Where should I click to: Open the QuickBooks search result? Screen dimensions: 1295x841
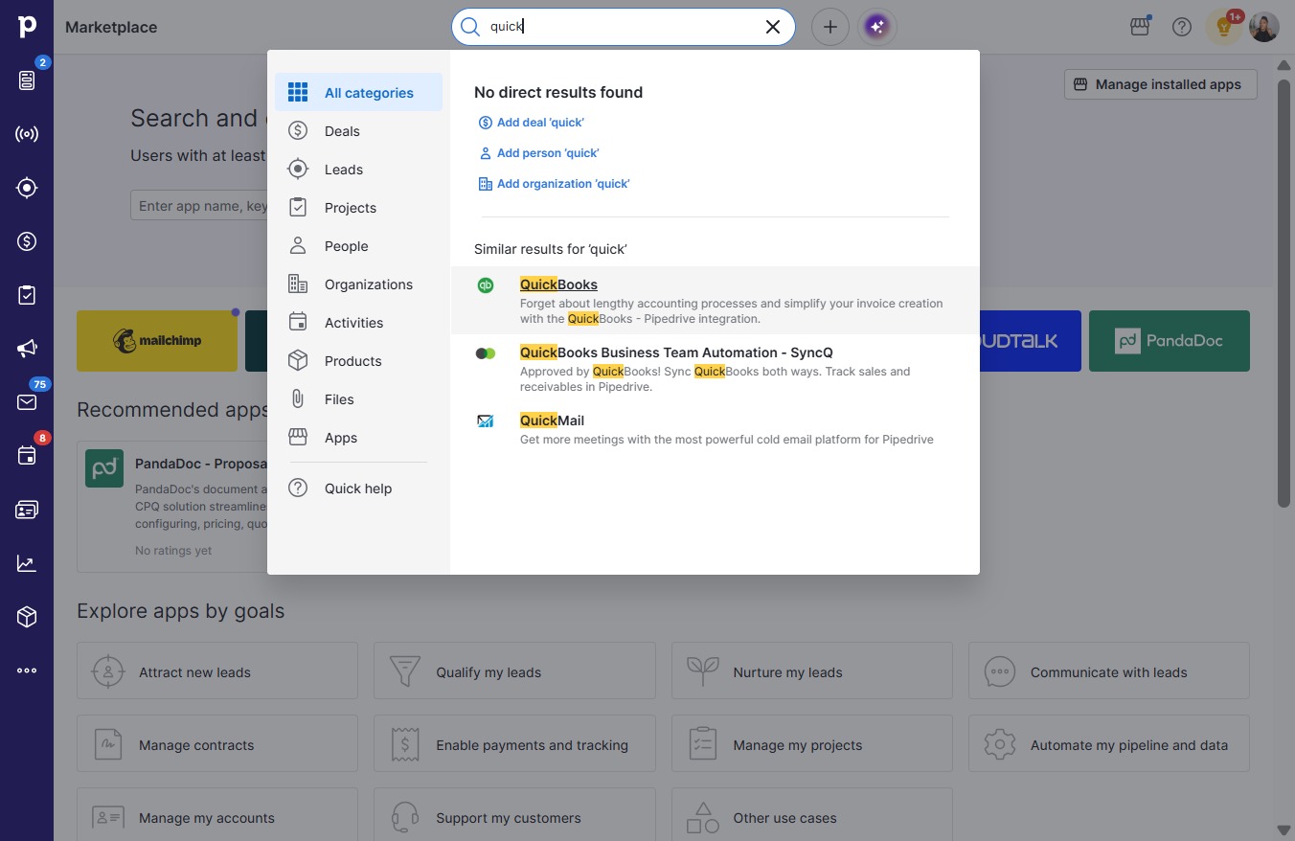[x=715, y=301]
